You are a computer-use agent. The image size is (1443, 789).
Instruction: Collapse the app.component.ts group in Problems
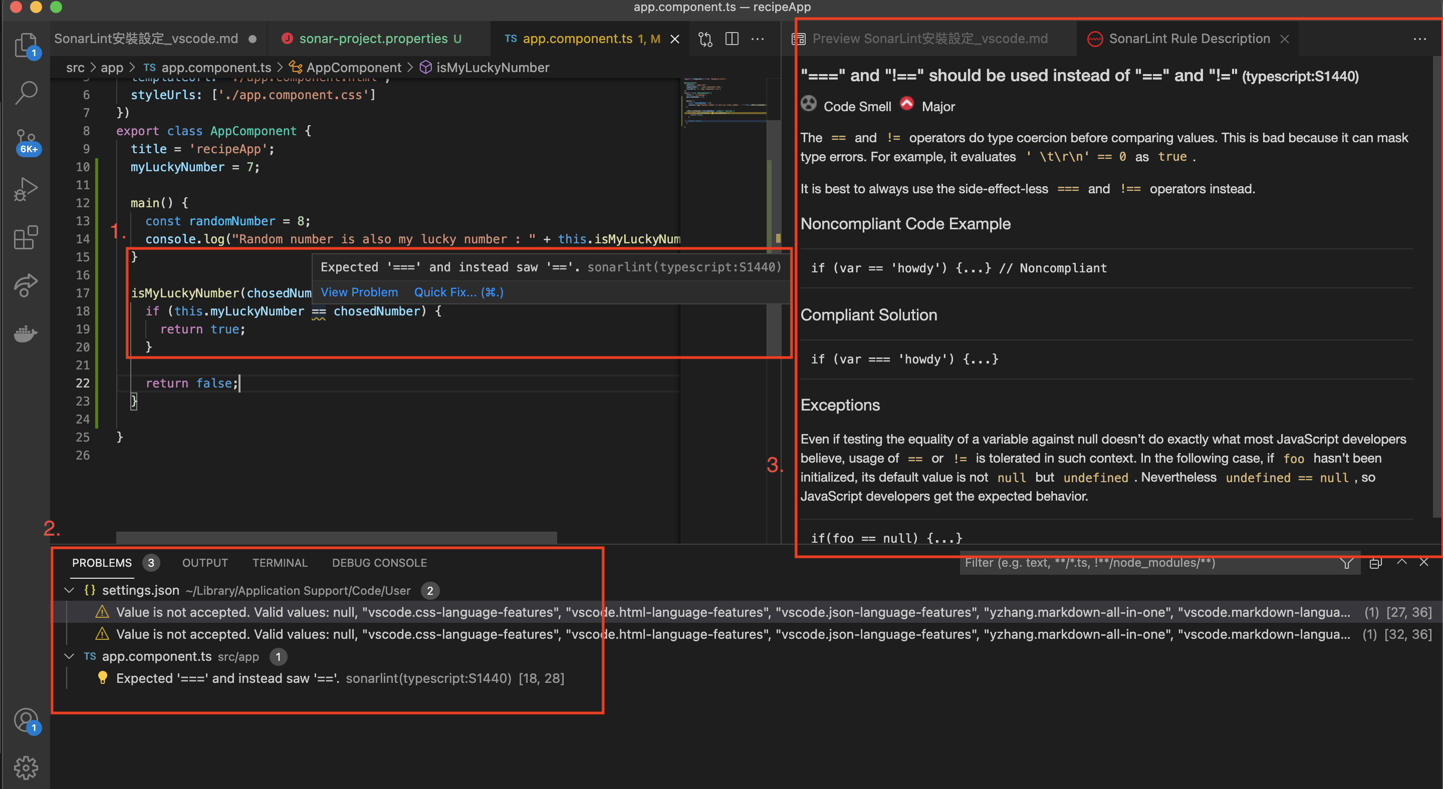tap(69, 656)
